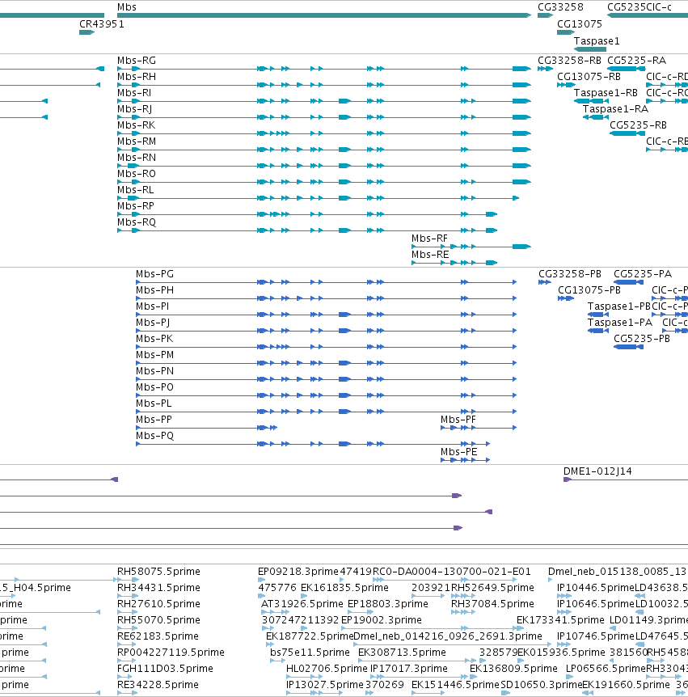Image resolution: width=688 pixels, height=697 pixels.
Task: Click the Mbs-PG protein label
Action: point(154,274)
